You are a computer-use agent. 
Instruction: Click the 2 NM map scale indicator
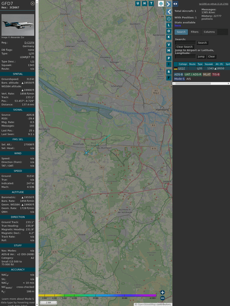48,303
